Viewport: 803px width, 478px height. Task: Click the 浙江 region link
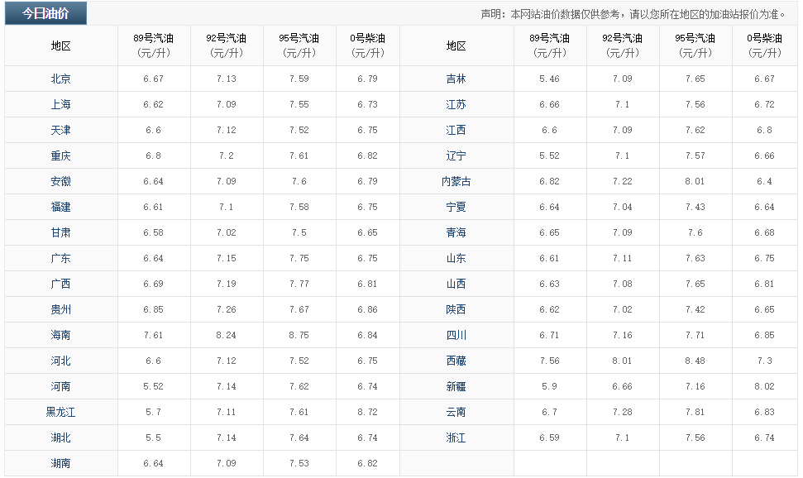pyautogui.click(x=456, y=438)
